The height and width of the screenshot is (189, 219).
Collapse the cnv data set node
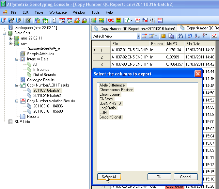(x=11, y=44)
